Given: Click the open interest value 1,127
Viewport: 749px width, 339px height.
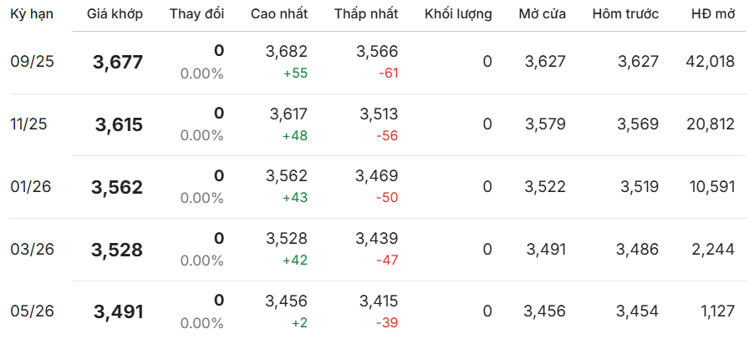Looking at the screenshot, I should [718, 311].
